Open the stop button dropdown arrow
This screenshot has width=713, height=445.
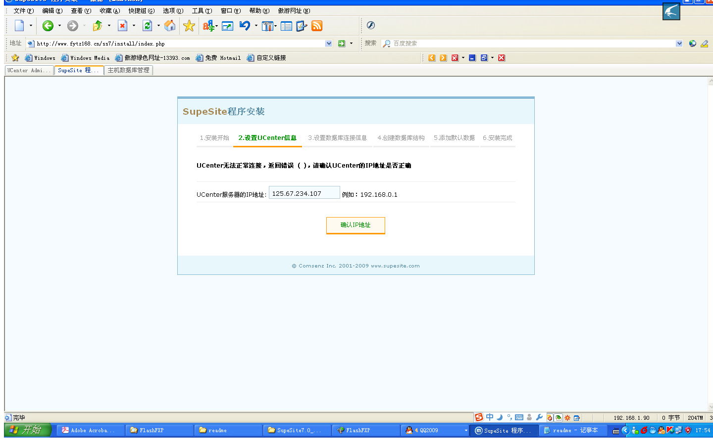[x=134, y=26]
